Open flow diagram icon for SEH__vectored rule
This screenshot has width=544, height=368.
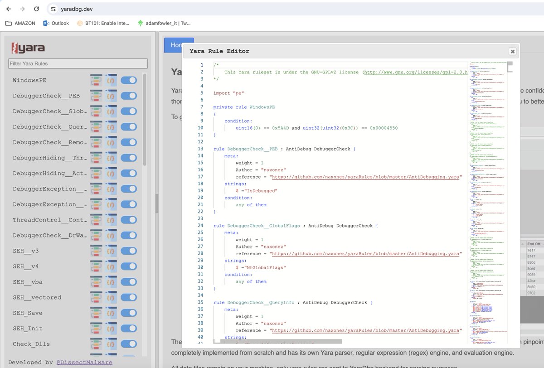(x=96, y=297)
